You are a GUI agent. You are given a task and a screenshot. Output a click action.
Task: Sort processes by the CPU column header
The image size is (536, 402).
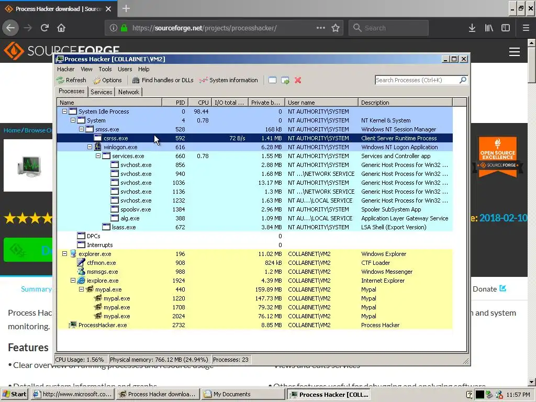pos(200,102)
